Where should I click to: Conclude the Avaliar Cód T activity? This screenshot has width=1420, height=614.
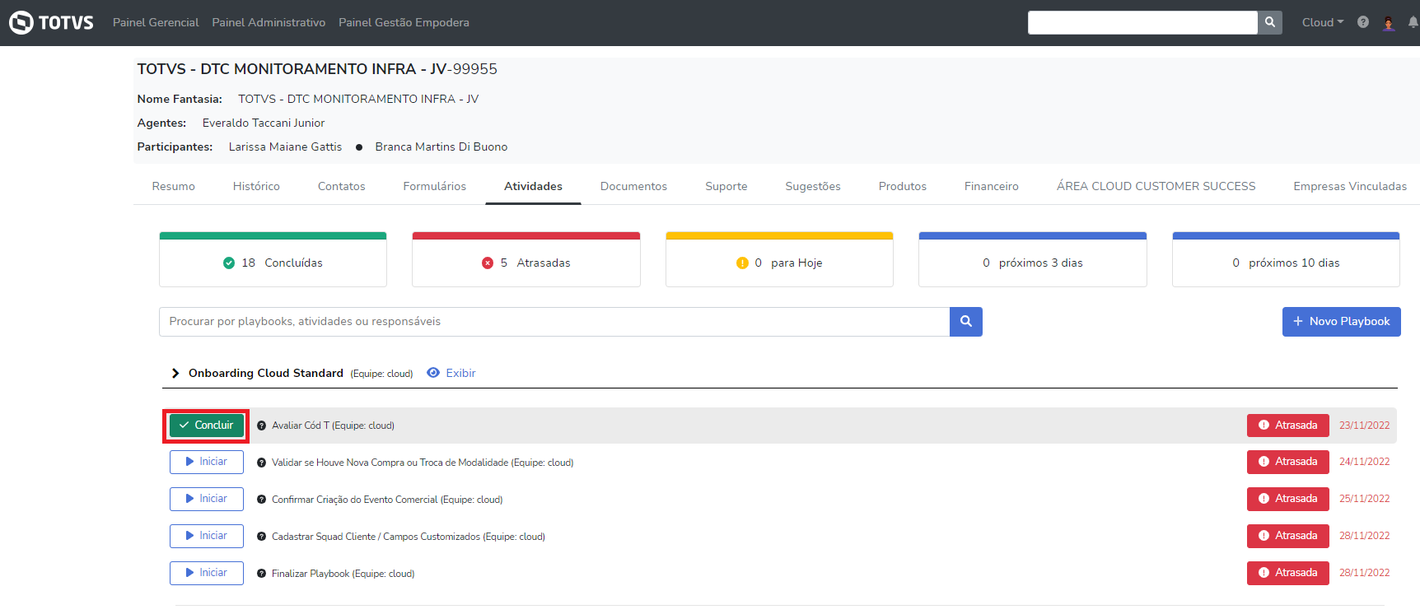tap(207, 426)
